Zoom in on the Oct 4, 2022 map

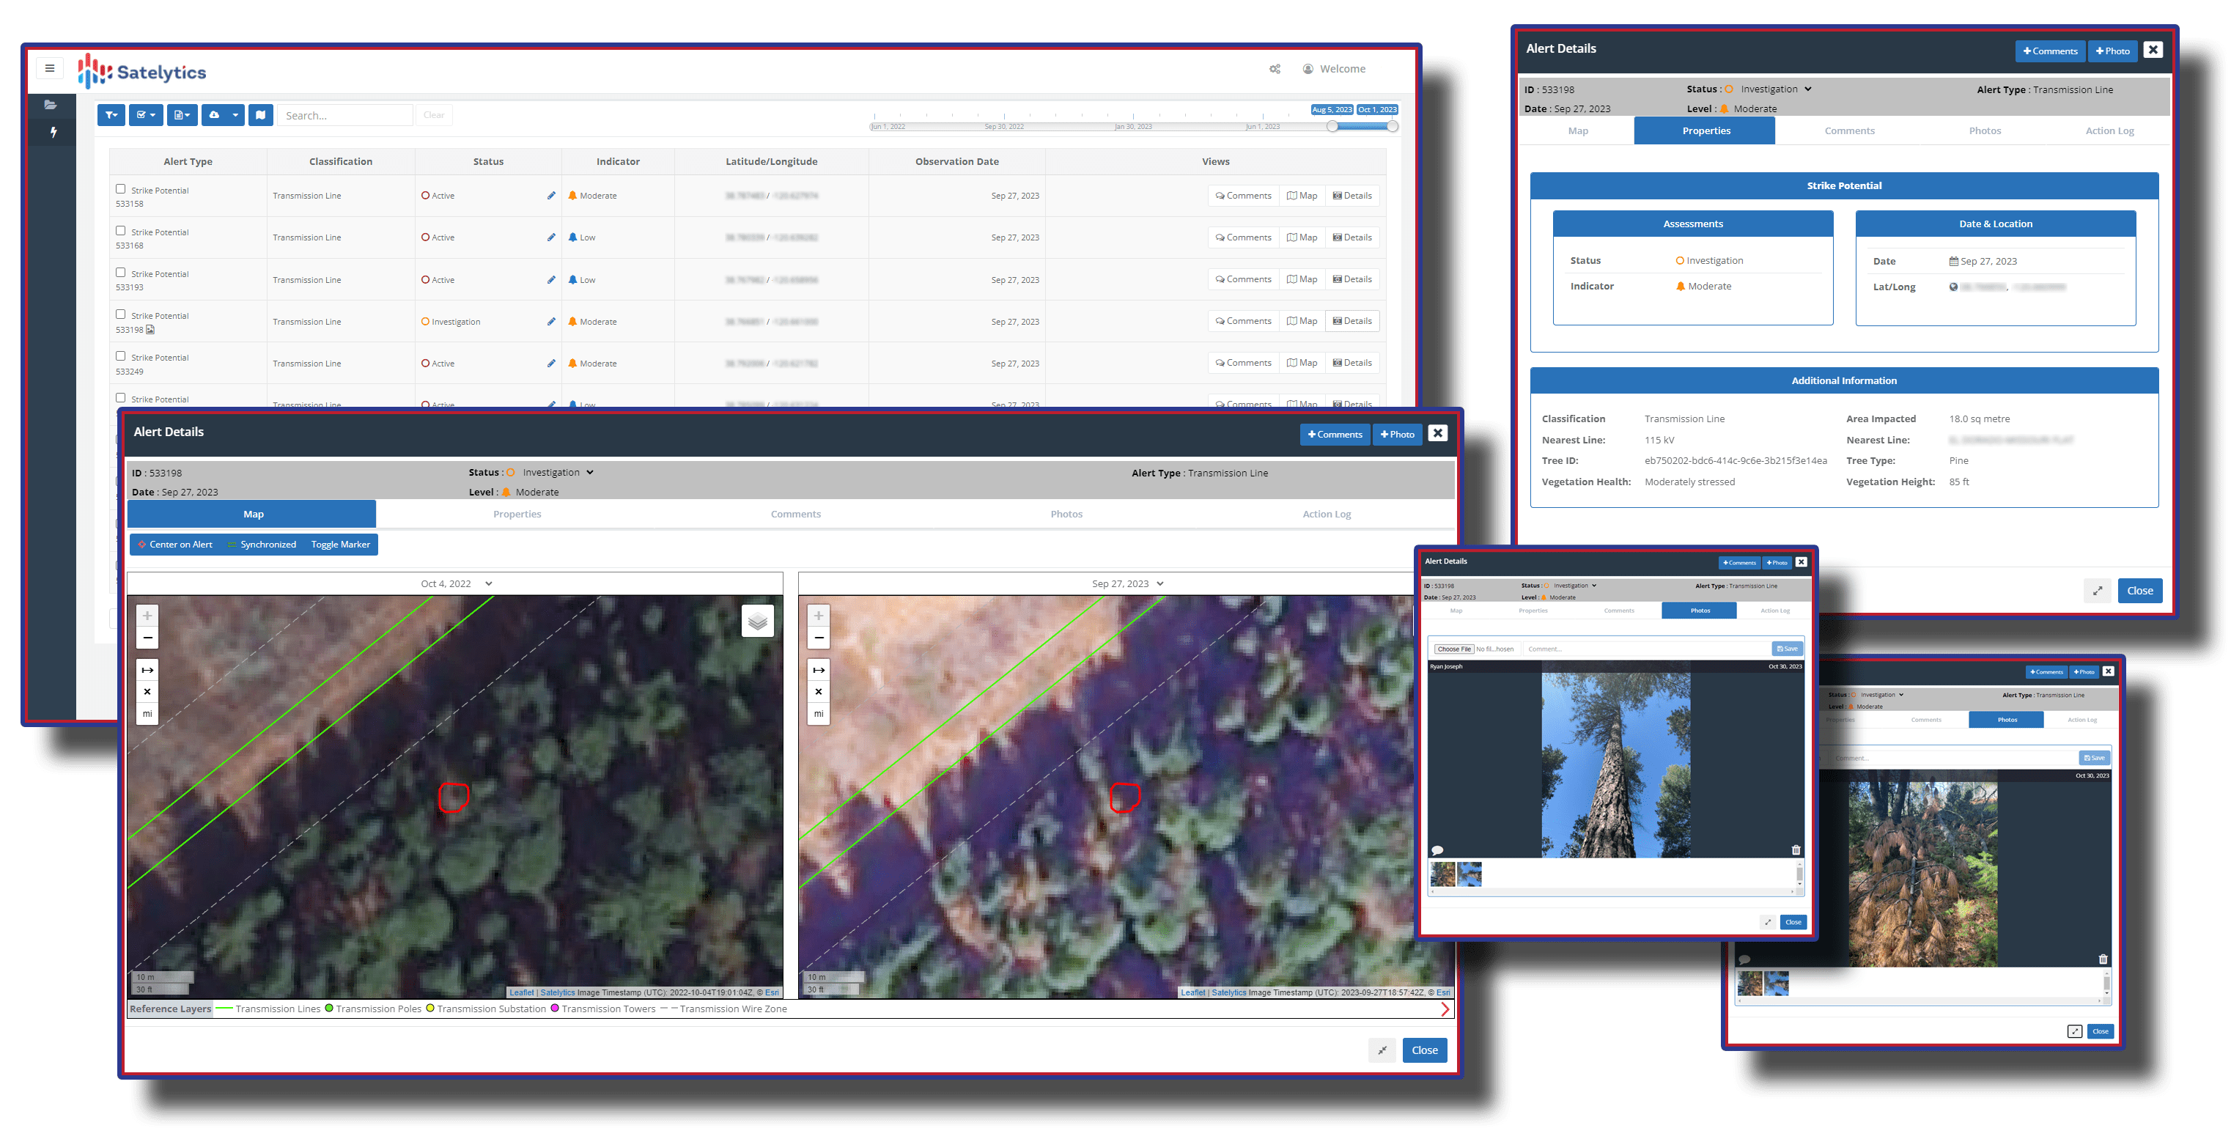point(147,616)
